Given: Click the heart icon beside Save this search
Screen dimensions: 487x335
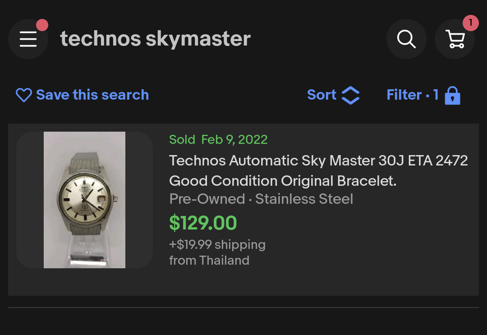Looking at the screenshot, I should click(x=23, y=95).
